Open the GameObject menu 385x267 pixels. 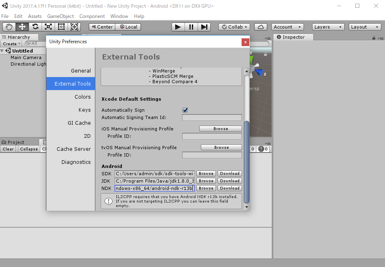click(60, 16)
